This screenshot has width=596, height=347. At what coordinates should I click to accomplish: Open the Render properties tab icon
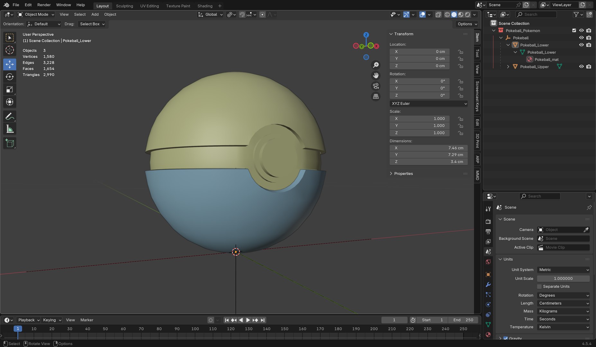tap(488, 221)
